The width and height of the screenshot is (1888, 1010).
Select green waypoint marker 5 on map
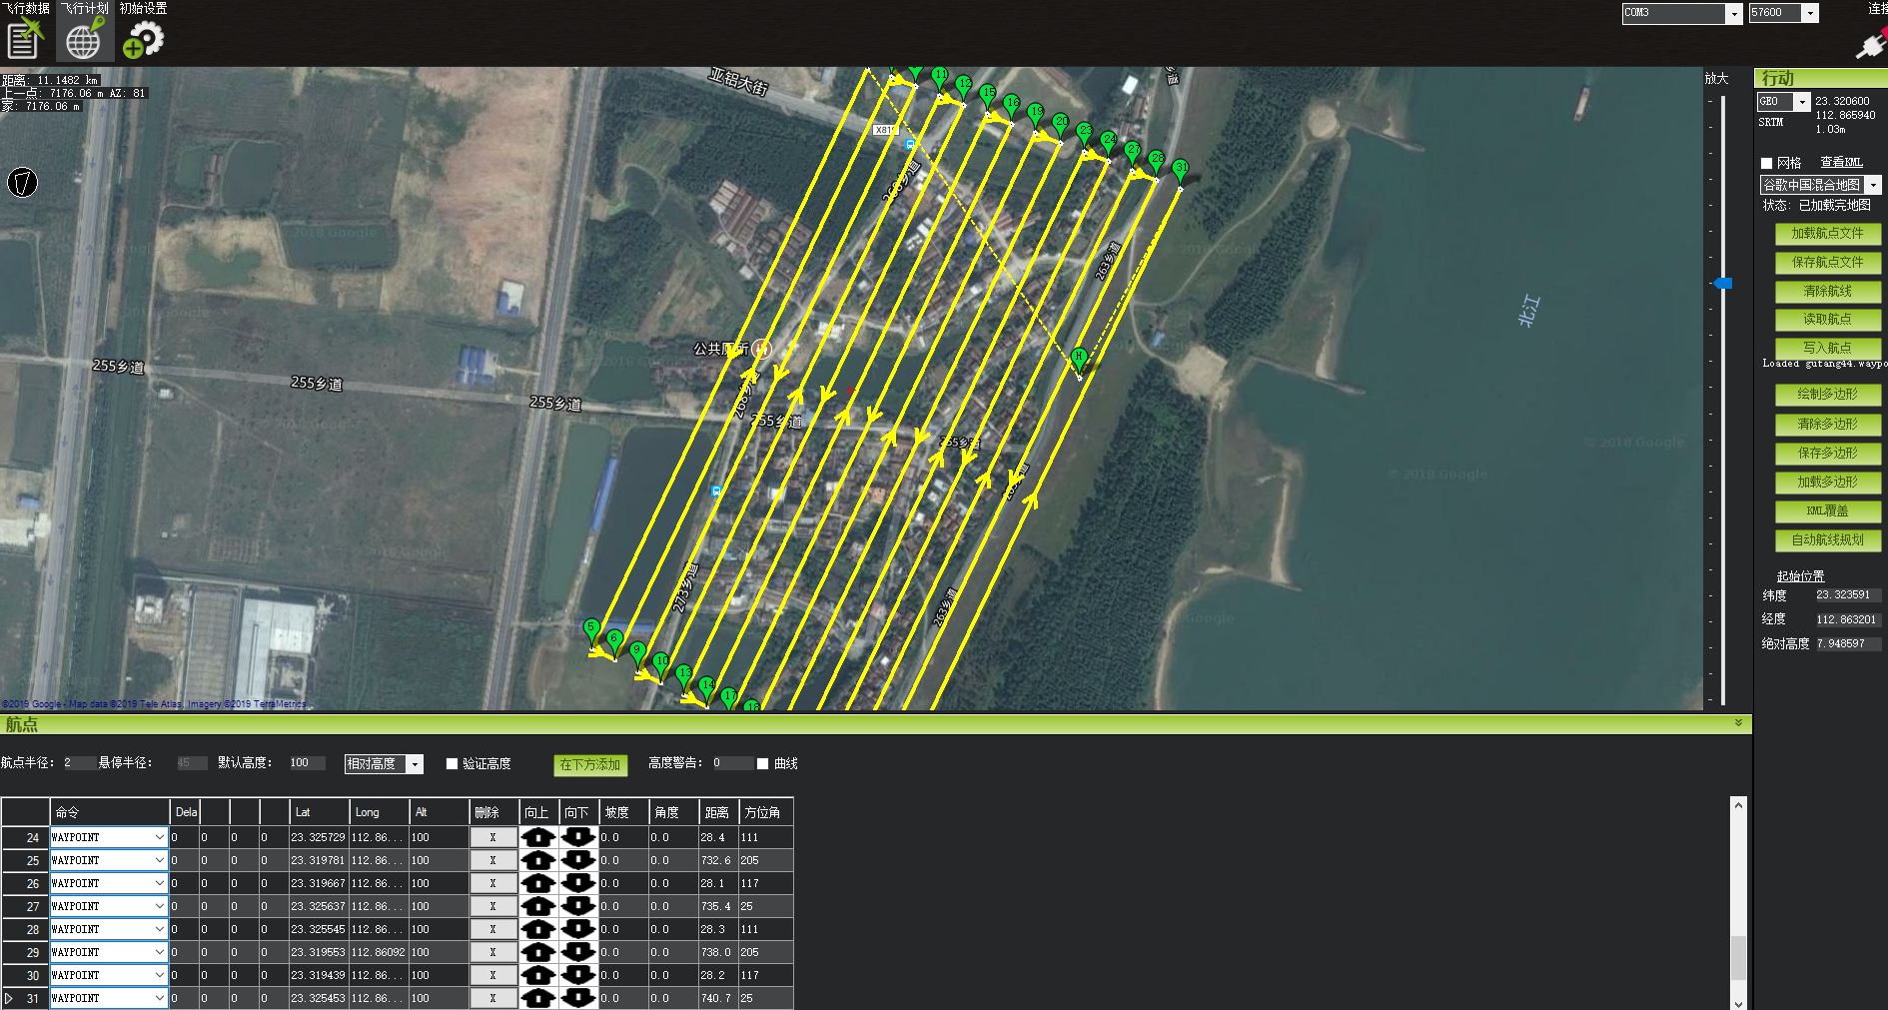click(x=591, y=629)
